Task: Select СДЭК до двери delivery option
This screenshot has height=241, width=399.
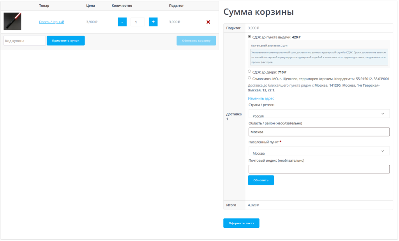Action: 249,72
